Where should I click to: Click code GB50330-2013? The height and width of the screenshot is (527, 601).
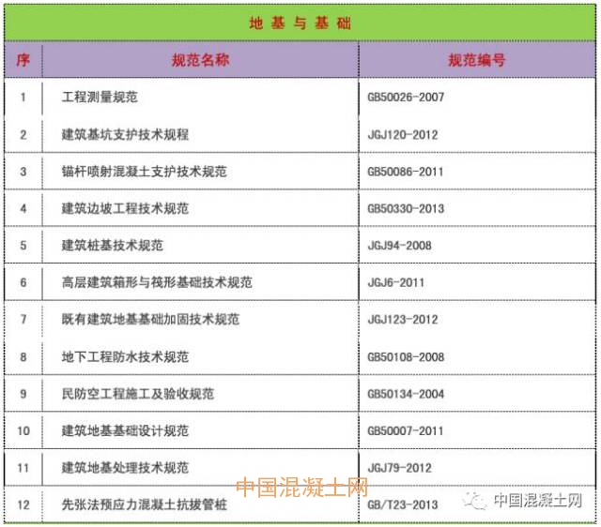(406, 208)
